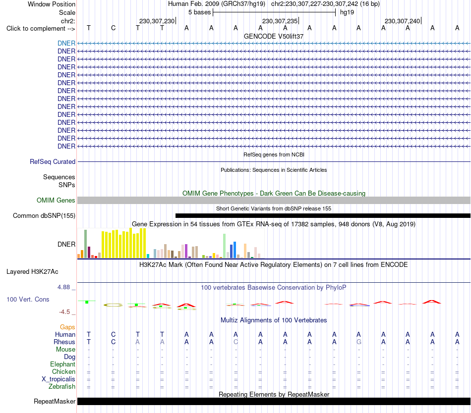Open 'Short Genetic Variants from dbSNP release 155'
Screen dimensions: 471x413
click(274, 209)
